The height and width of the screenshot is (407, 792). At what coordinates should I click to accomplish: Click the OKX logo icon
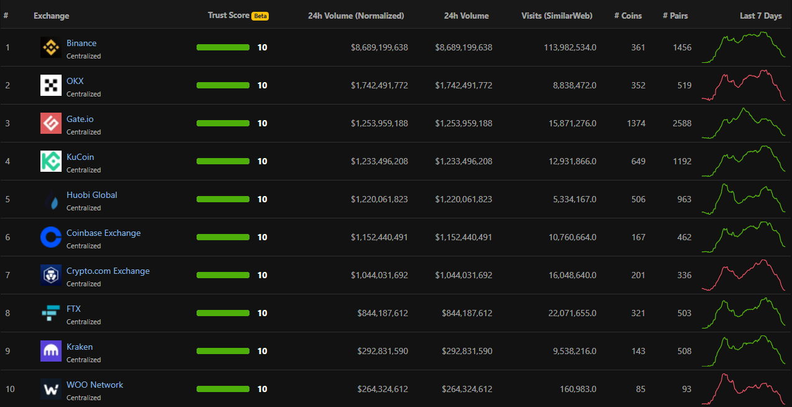(51, 85)
